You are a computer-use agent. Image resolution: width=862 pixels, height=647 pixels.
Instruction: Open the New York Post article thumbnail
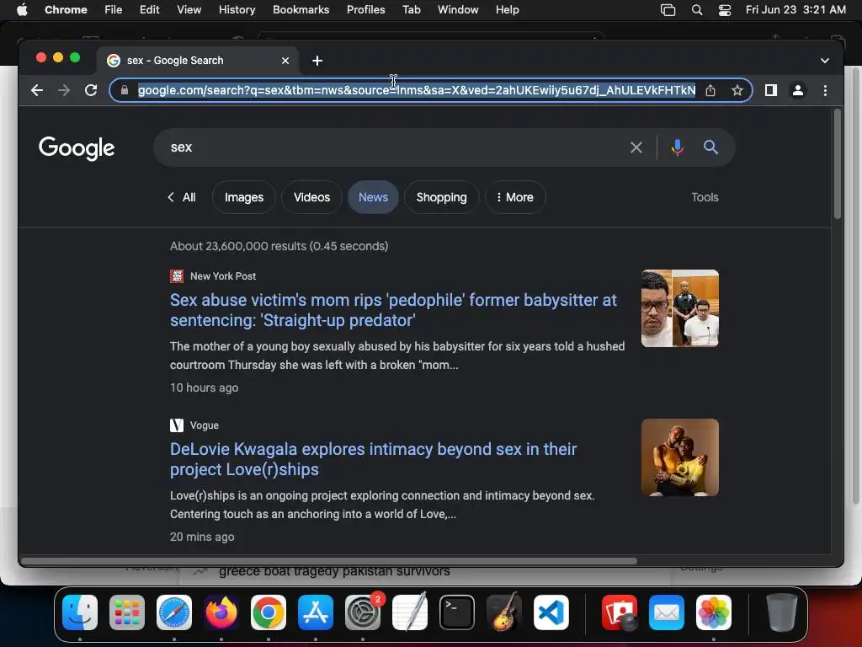[x=680, y=308]
